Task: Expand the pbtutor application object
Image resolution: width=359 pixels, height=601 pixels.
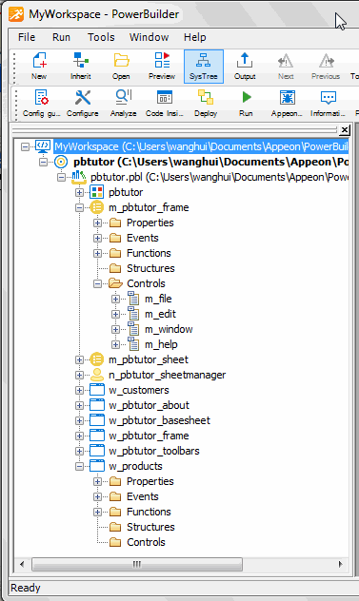Action: point(79,192)
